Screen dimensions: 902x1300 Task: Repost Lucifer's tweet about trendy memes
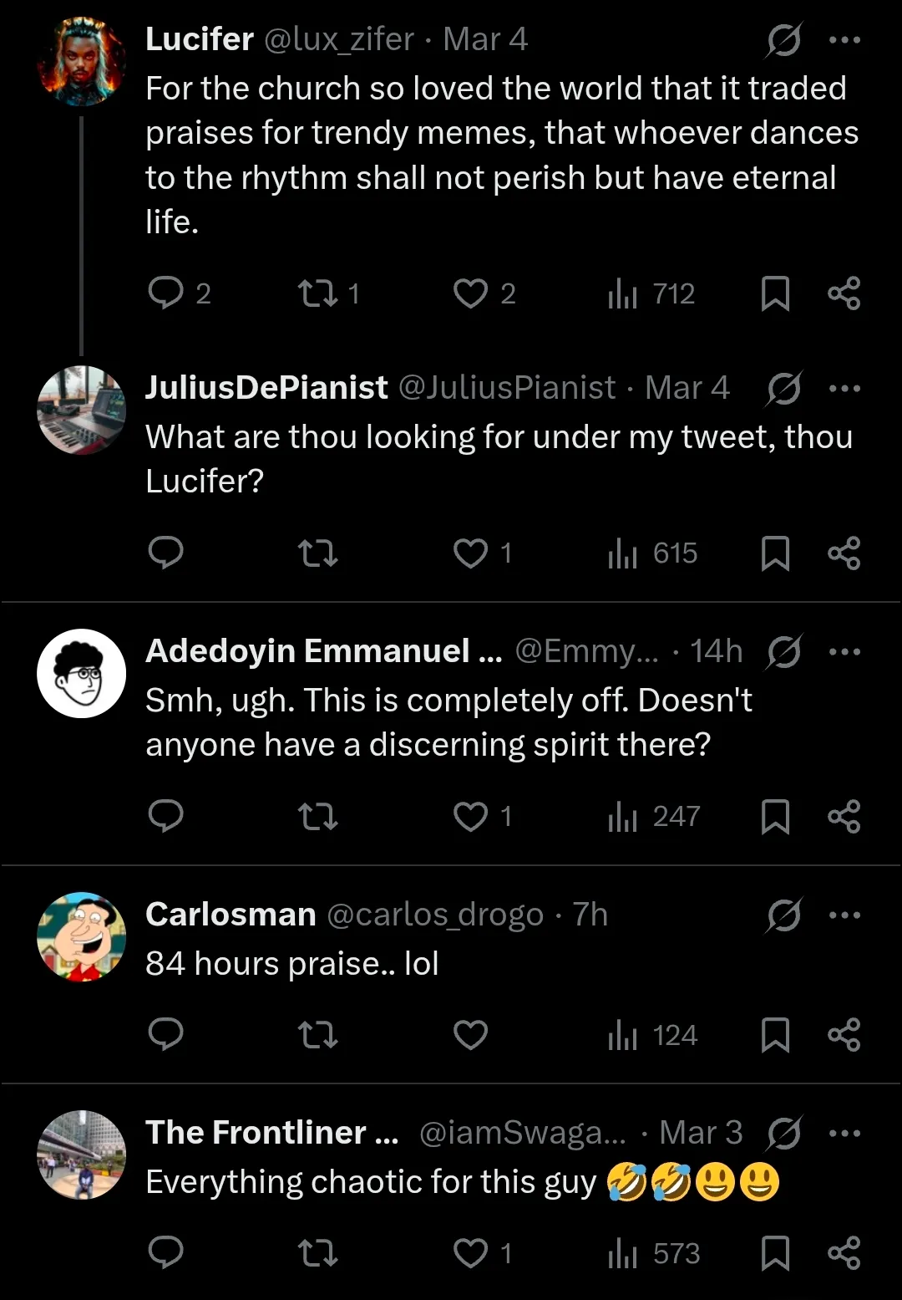[317, 293]
